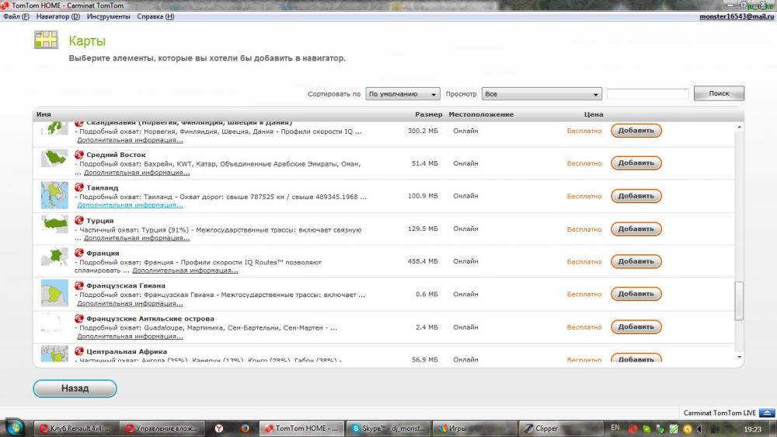The width and height of the screenshot is (777, 437).
Task: Open additional information for Таиланд
Action: 130,205
